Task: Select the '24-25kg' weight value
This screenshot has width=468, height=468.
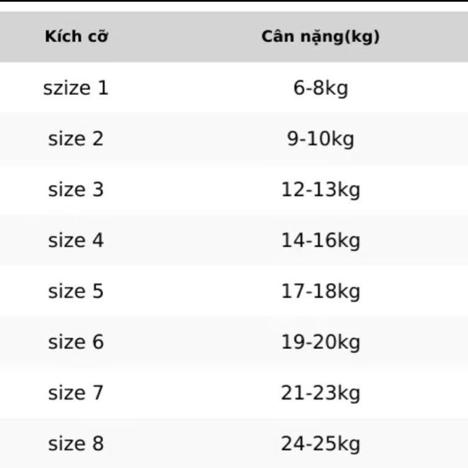Action: click(x=320, y=444)
